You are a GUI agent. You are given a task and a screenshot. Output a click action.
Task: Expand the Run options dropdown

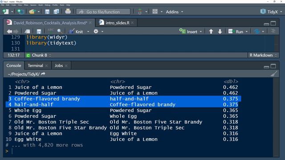coord(247,32)
